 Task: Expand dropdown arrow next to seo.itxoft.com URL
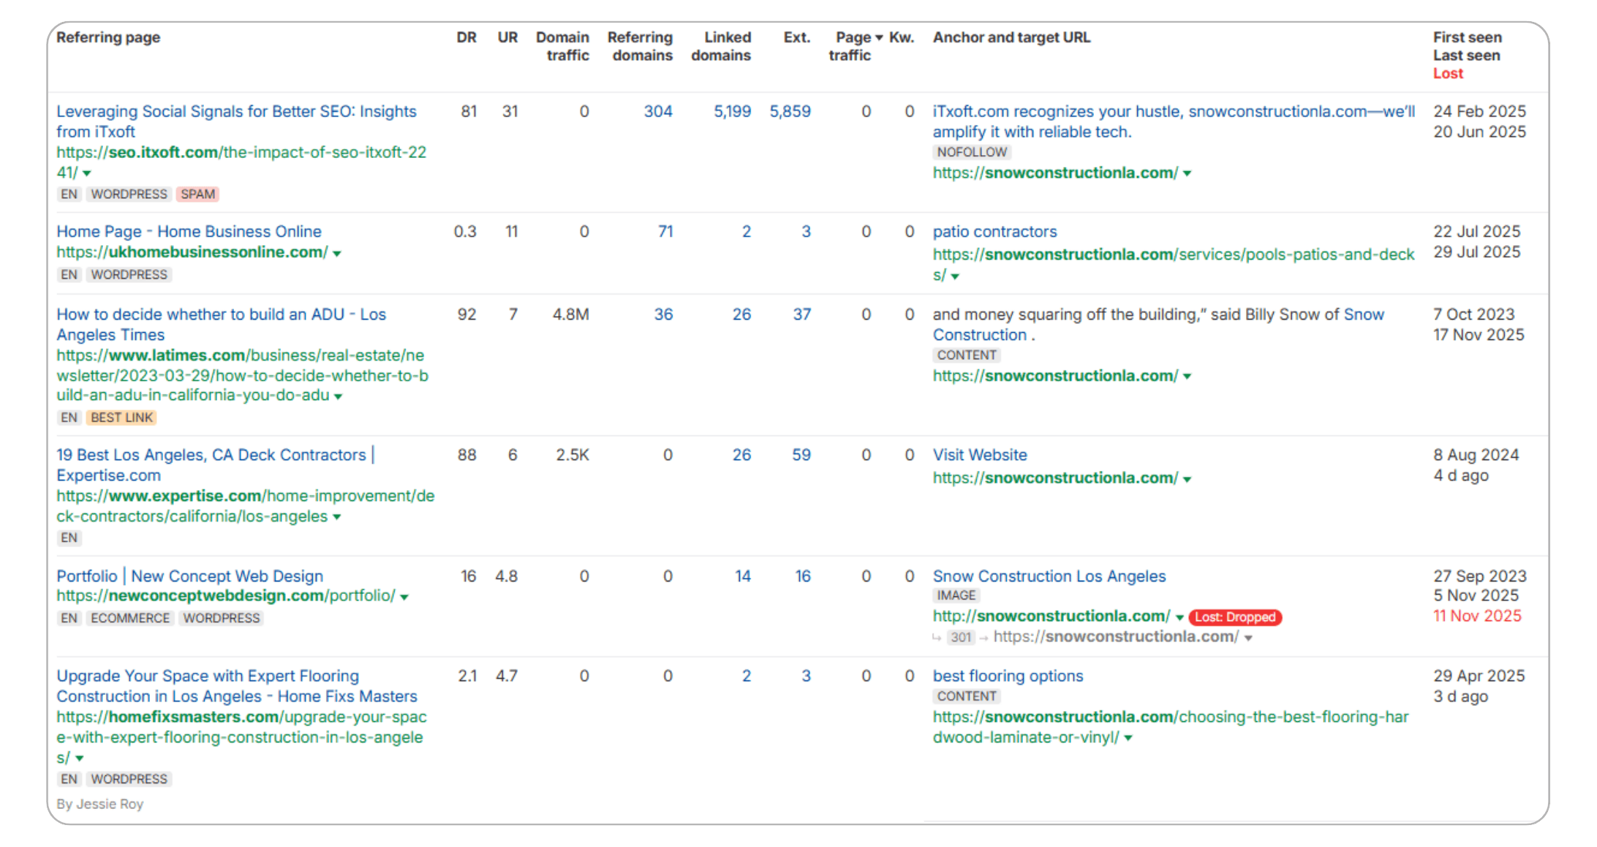tap(87, 173)
